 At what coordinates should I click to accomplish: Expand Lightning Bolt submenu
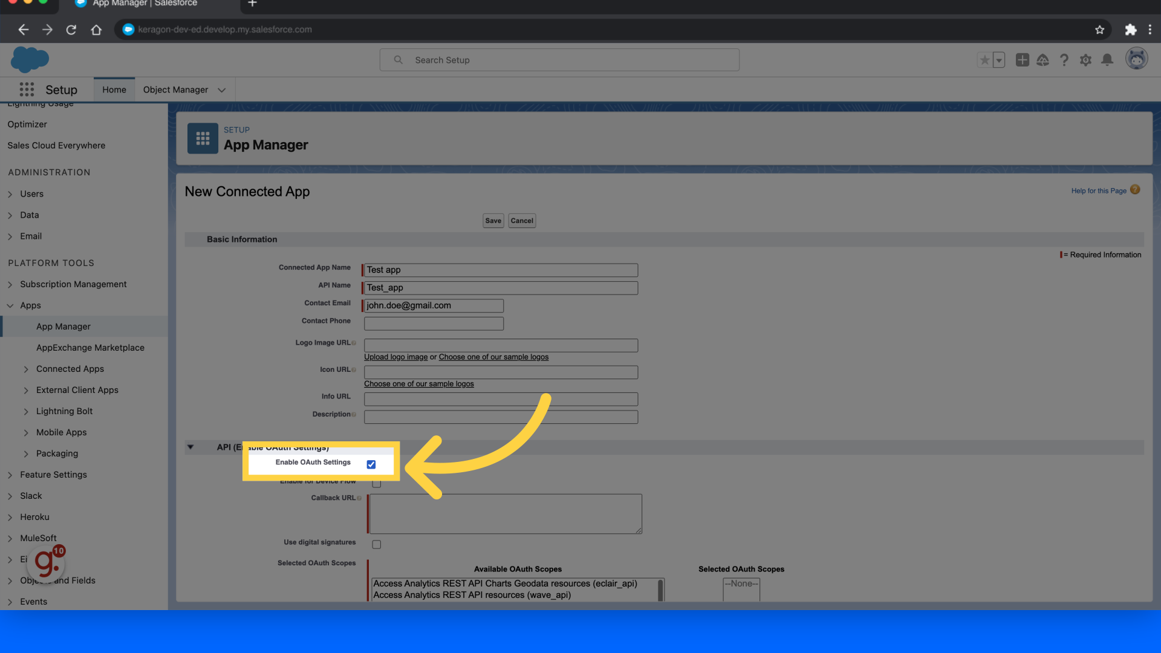pyautogui.click(x=26, y=411)
